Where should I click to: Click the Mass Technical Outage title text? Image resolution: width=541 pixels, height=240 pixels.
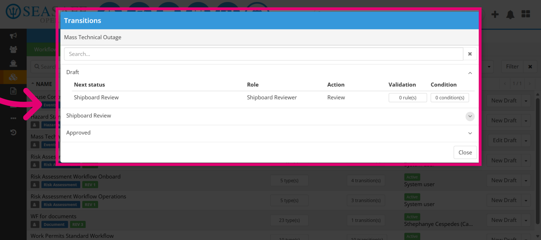click(x=92, y=37)
